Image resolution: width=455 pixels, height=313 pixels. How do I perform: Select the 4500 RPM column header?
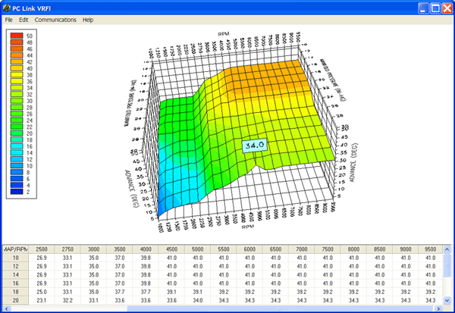pyautogui.click(x=171, y=249)
